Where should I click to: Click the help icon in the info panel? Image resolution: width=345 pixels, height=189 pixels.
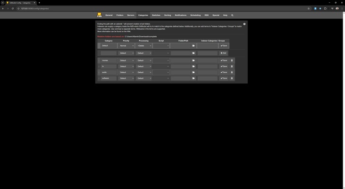pyautogui.click(x=244, y=24)
